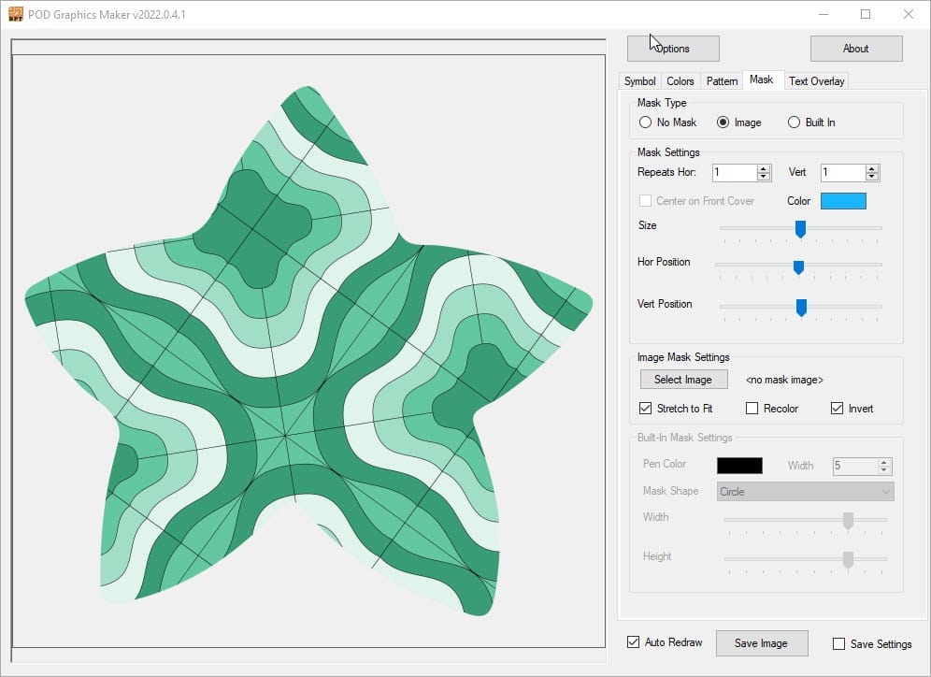Enable the Save Settings checkbox
Image resolution: width=931 pixels, height=677 pixels.
838,643
